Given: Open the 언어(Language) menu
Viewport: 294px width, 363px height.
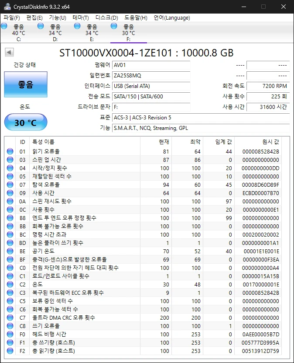Looking at the screenshot, I should (172, 18).
